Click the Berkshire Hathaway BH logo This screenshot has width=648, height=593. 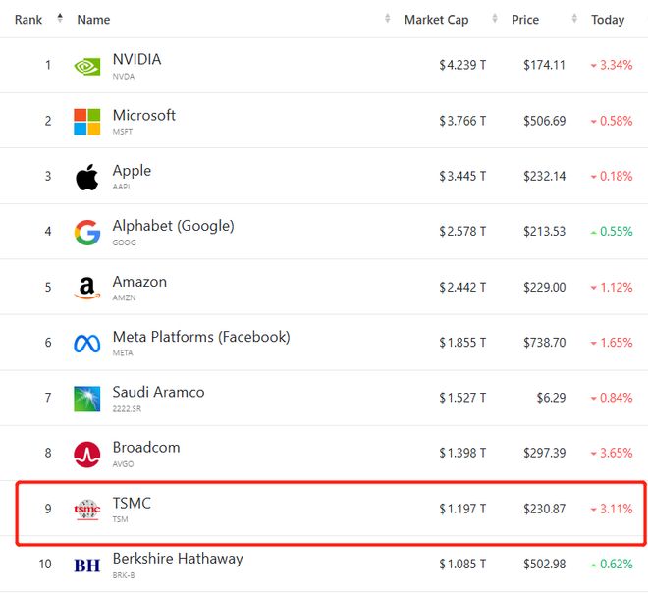(x=86, y=566)
